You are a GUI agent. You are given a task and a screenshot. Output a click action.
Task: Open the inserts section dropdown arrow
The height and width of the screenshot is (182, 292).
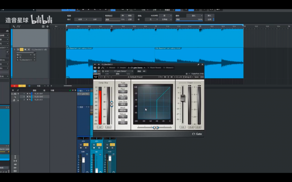87,91
